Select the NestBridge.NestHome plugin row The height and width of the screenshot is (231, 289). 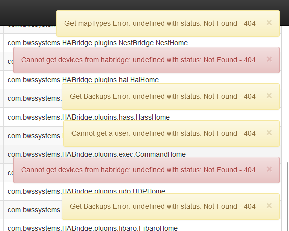pyautogui.click(x=142, y=43)
